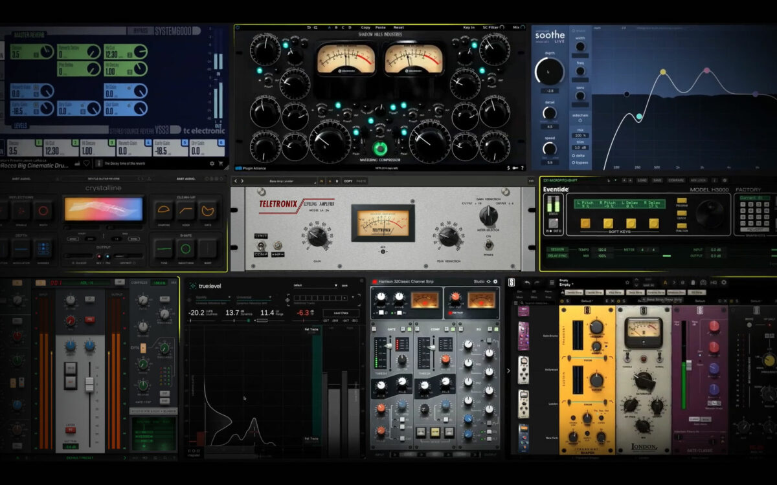Click Copy in Shadow Hills toolbar

[366, 27]
